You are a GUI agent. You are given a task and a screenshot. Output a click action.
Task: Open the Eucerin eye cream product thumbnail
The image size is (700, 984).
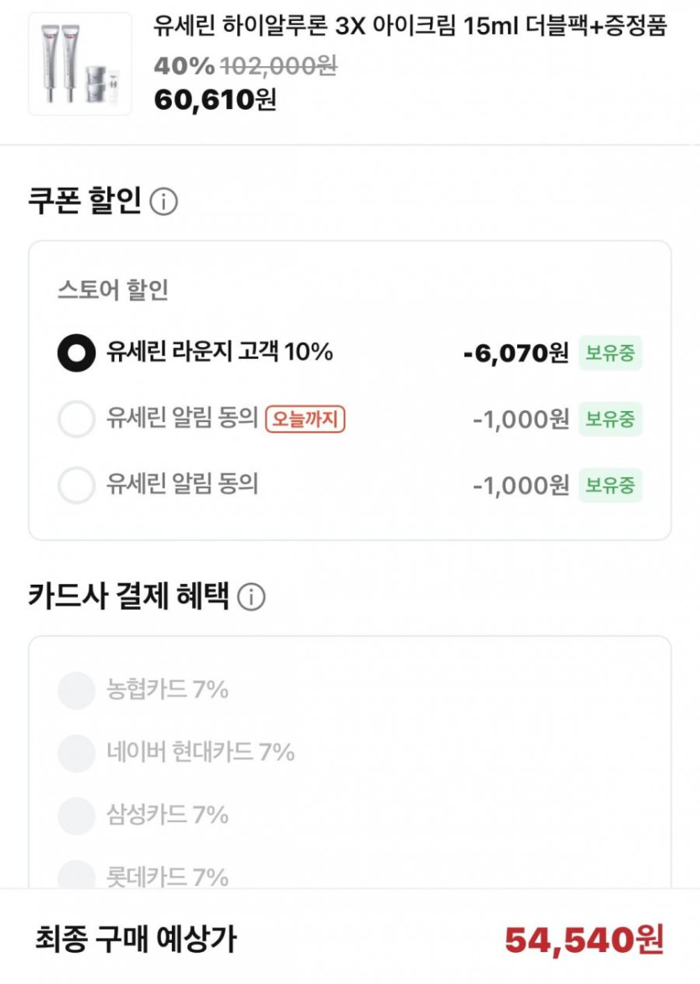(x=80, y=65)
